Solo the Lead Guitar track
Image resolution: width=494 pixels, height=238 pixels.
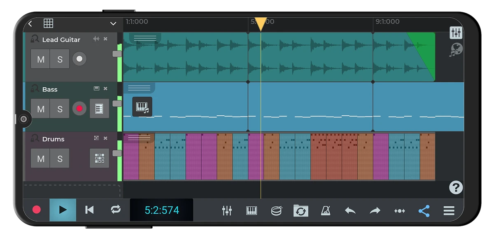pyautogui.click(x=60, y=59)
